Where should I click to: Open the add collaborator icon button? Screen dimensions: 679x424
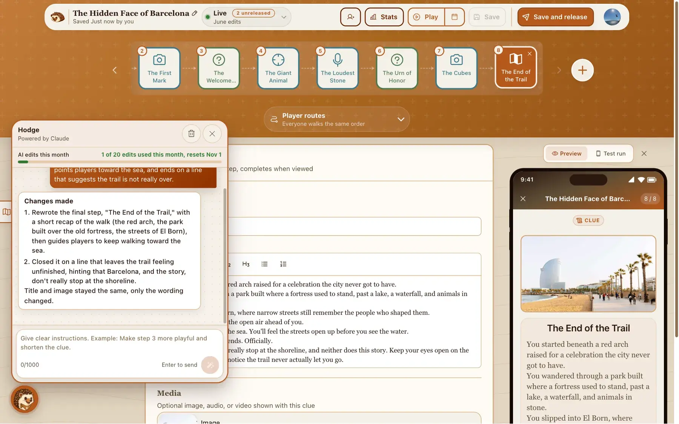(350, 17)
